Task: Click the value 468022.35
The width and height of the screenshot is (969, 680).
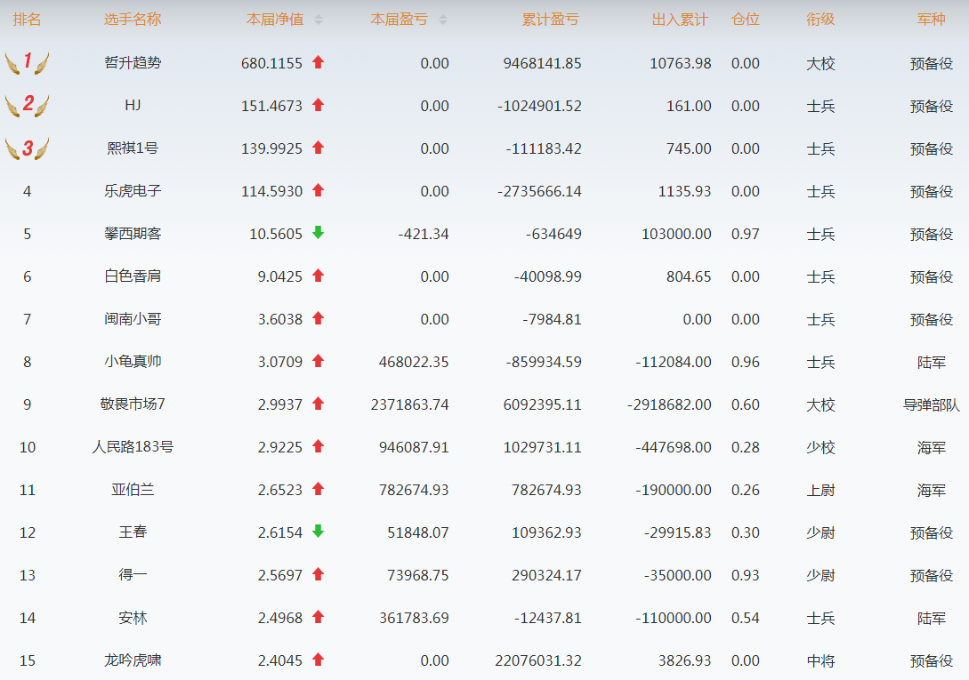Action: 414,362
